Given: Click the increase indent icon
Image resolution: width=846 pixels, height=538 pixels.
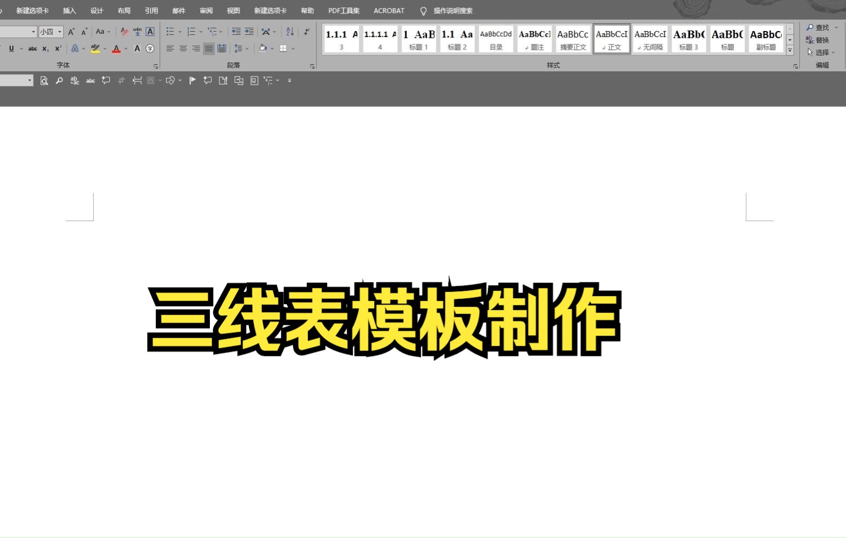Looking at the screenshot, I should pyautogui.click(x=249, y=32).
